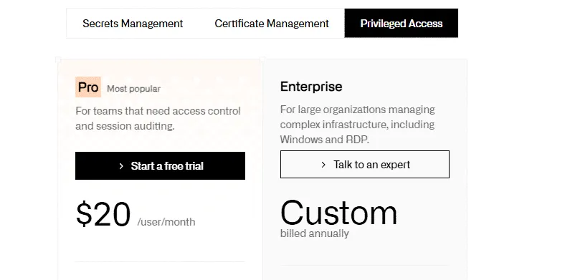Click the Custom price text

(x=339, y=213)
